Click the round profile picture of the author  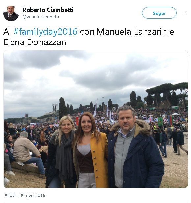11,14
